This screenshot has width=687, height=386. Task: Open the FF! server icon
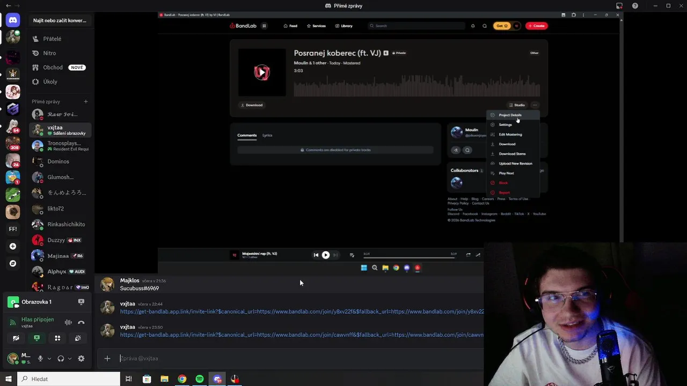click(13, 229)
